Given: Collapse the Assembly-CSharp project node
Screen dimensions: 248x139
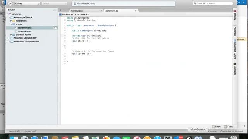Looking at the screenshot, I should click(x=9, y=17).
